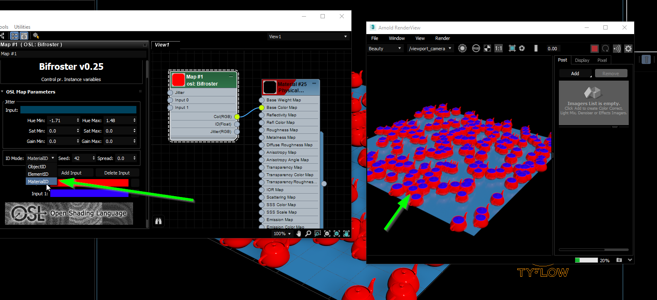Expand RenderView status bar chevron
657x300 pixels.
(x=630, y=260)
